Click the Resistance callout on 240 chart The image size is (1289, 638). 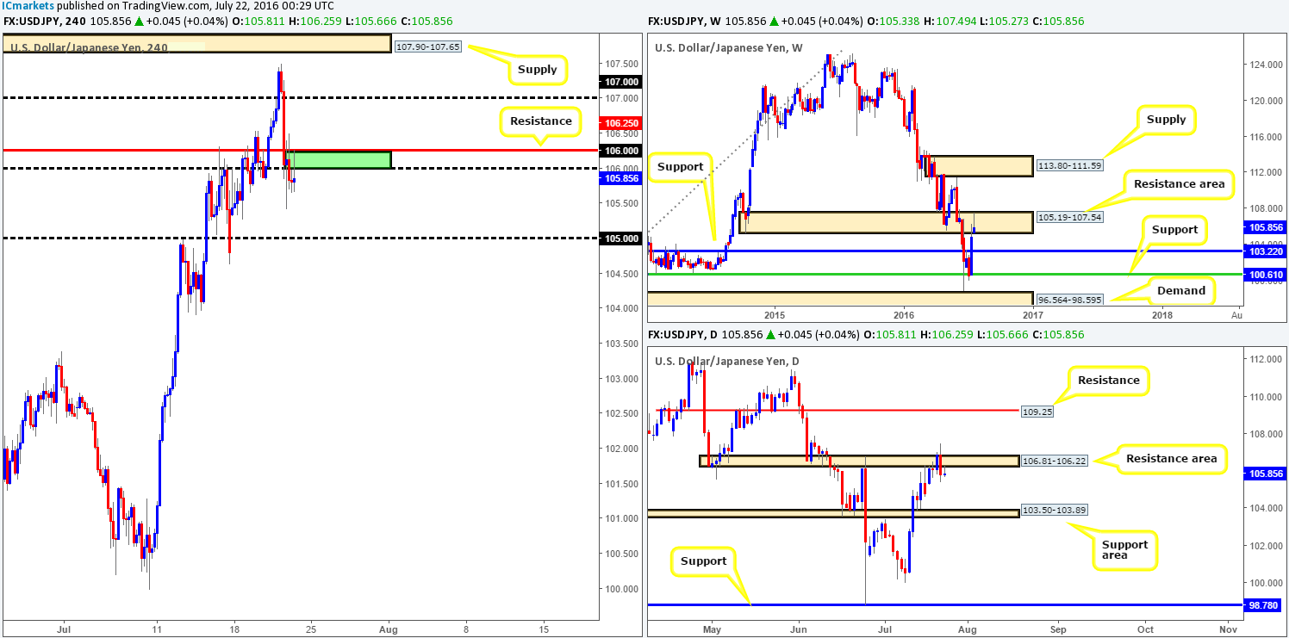pyautogui.click(x=540, y=121)
